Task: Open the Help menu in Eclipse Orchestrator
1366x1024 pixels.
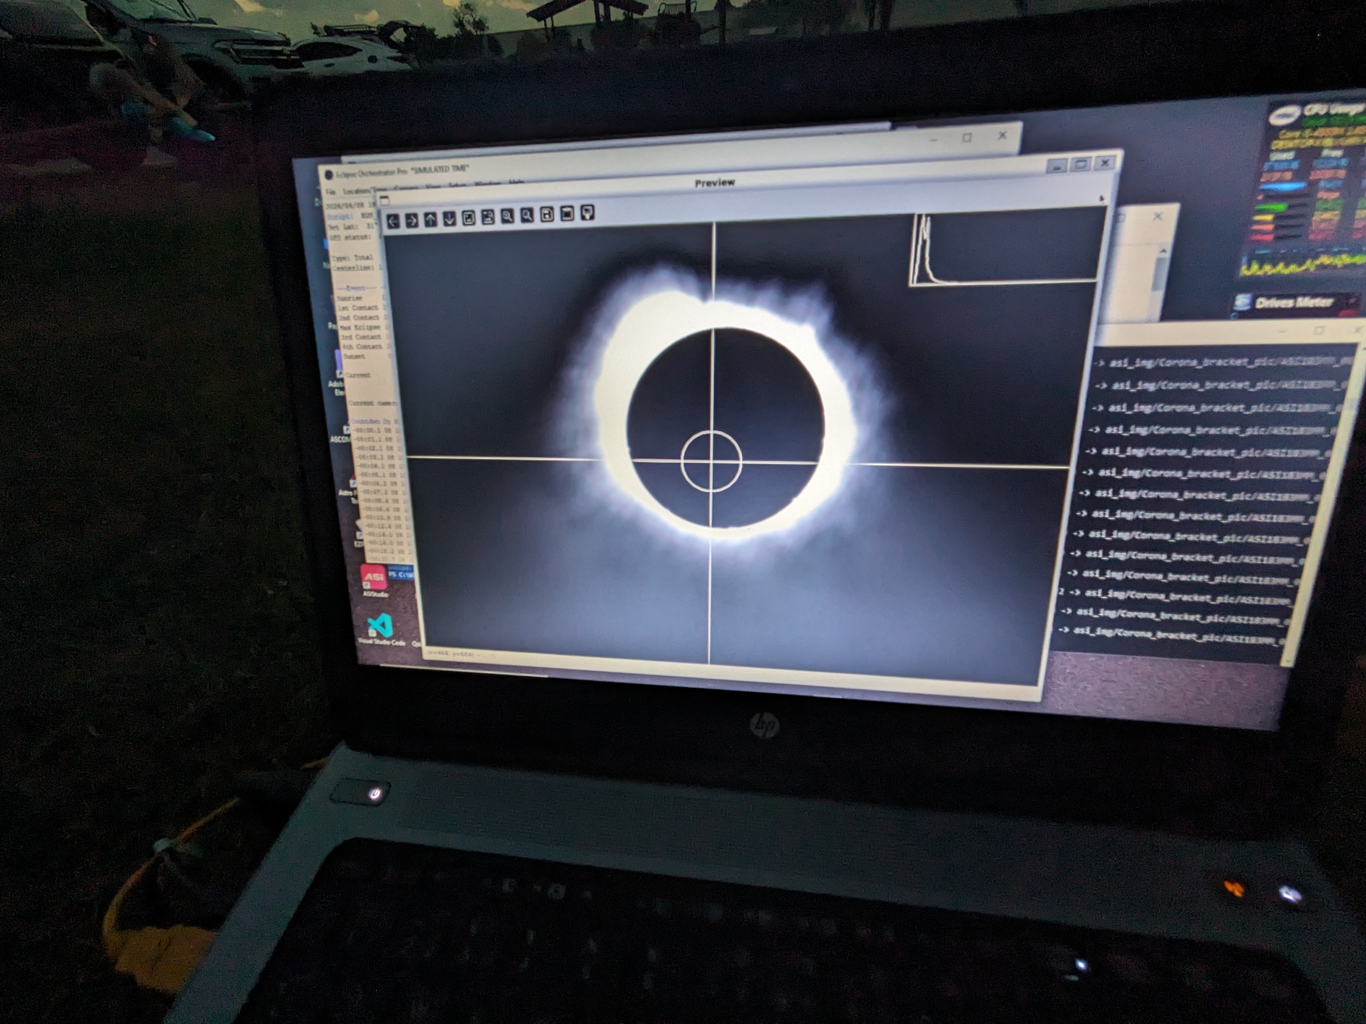Action: (x=517, y=182)
